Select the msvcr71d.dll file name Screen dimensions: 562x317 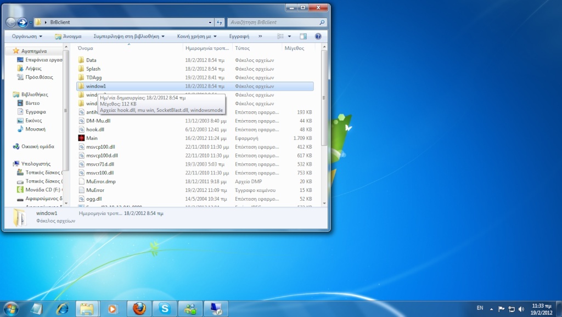coord(100,164)
